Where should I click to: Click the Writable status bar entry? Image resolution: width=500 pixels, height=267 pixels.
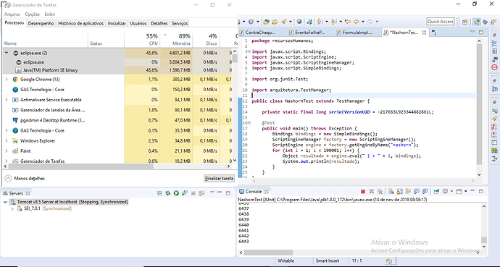[286, 260]
